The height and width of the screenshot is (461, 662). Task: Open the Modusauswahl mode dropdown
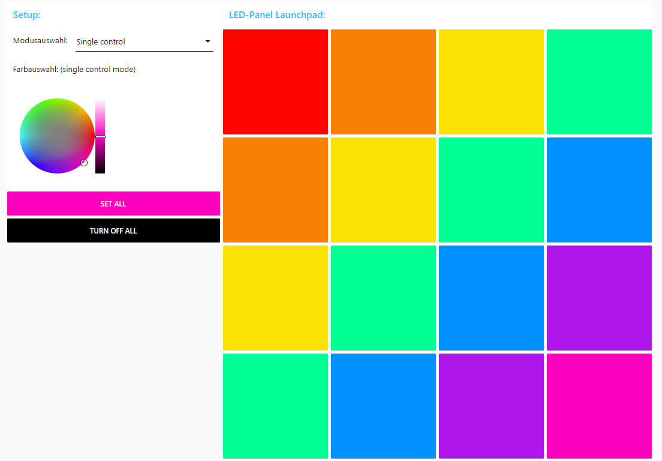point(144,42)
